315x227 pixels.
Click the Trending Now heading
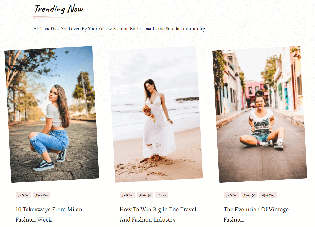59,9
